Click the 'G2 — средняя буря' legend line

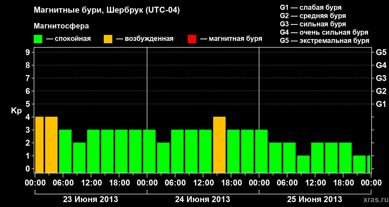pyautogui.click(x=313, y=16)
